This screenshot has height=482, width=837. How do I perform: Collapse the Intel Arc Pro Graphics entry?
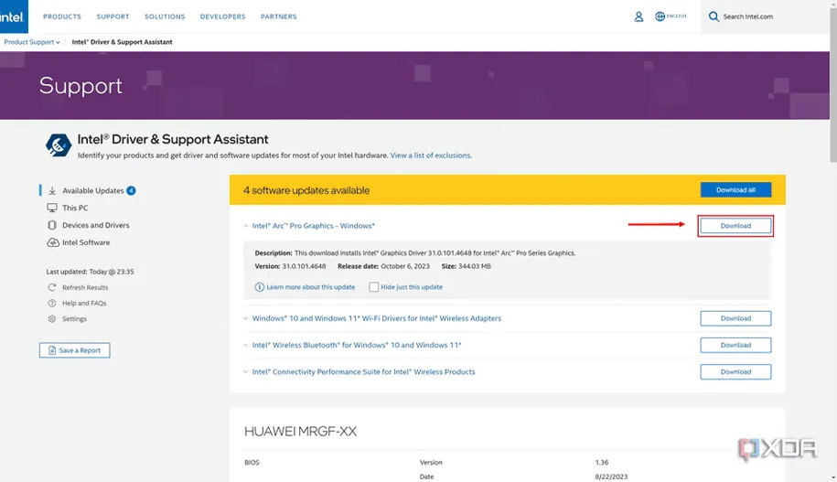pos(245,226)
